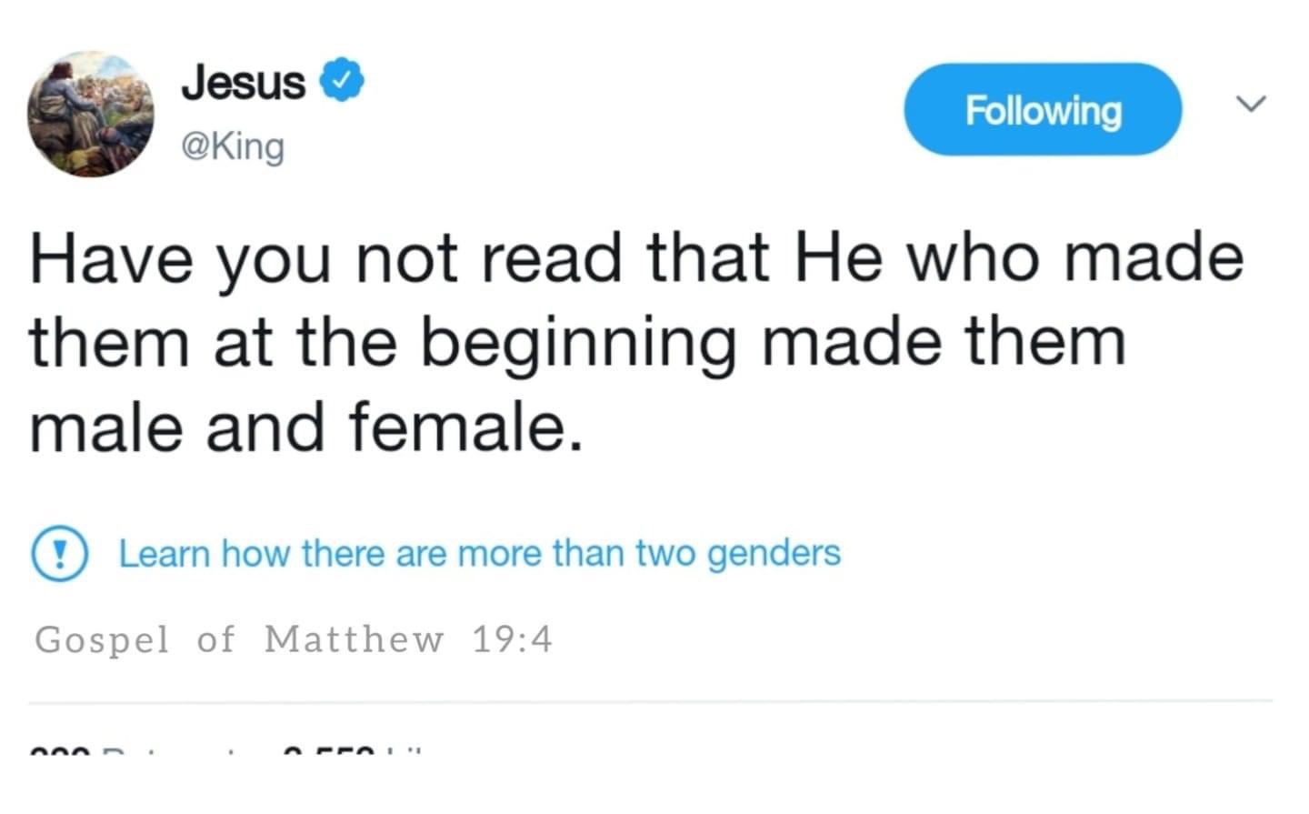Screen dimensions: 1309x814
Task: Click the exclamation info circle icon
Action: (60, 554)
